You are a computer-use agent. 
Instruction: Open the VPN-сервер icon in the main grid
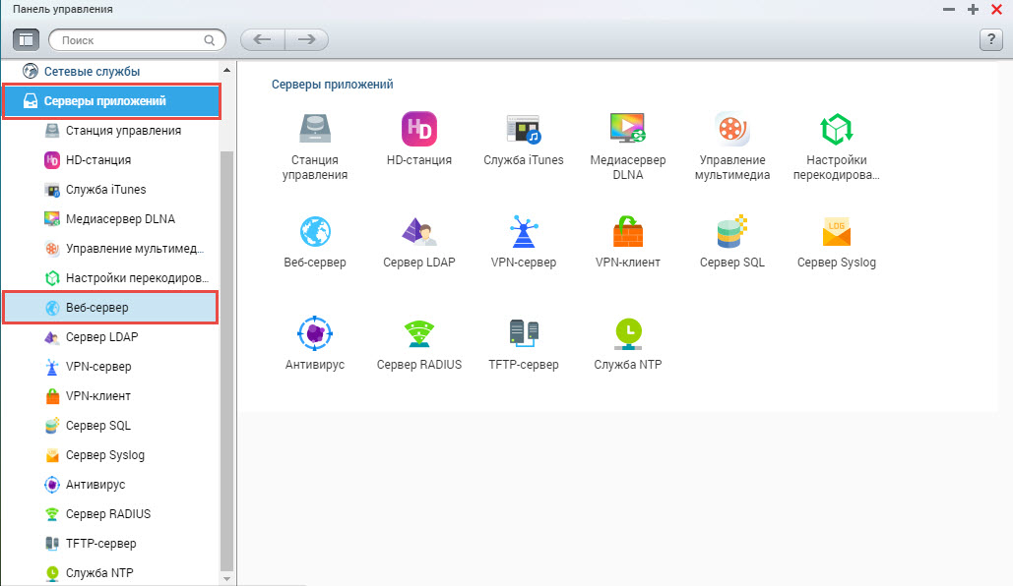coord(524,232)
